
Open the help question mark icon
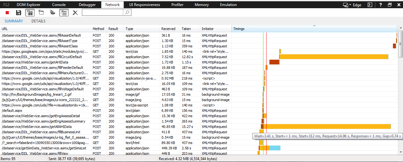(381, 5)
